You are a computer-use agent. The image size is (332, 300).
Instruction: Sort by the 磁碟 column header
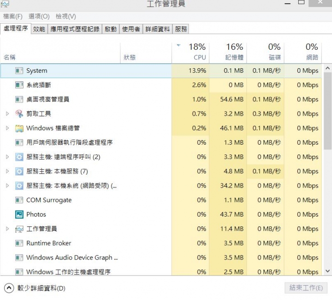265,53
